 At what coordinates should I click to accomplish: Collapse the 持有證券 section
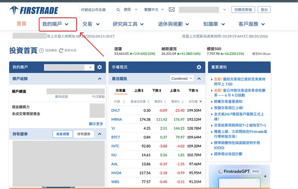click(x=99, y=134)
